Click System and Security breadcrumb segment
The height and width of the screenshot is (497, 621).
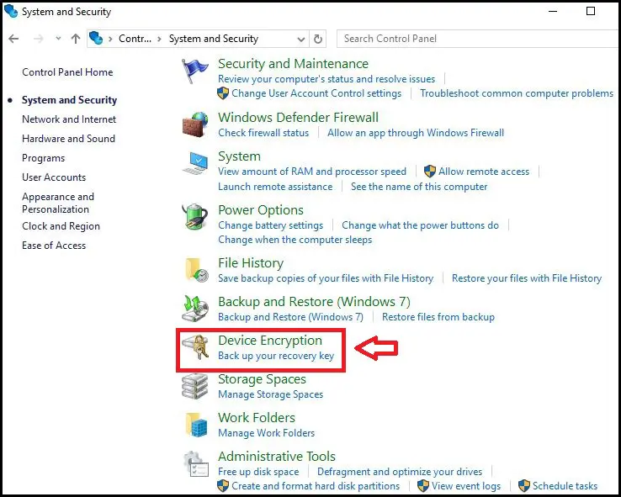214,39
